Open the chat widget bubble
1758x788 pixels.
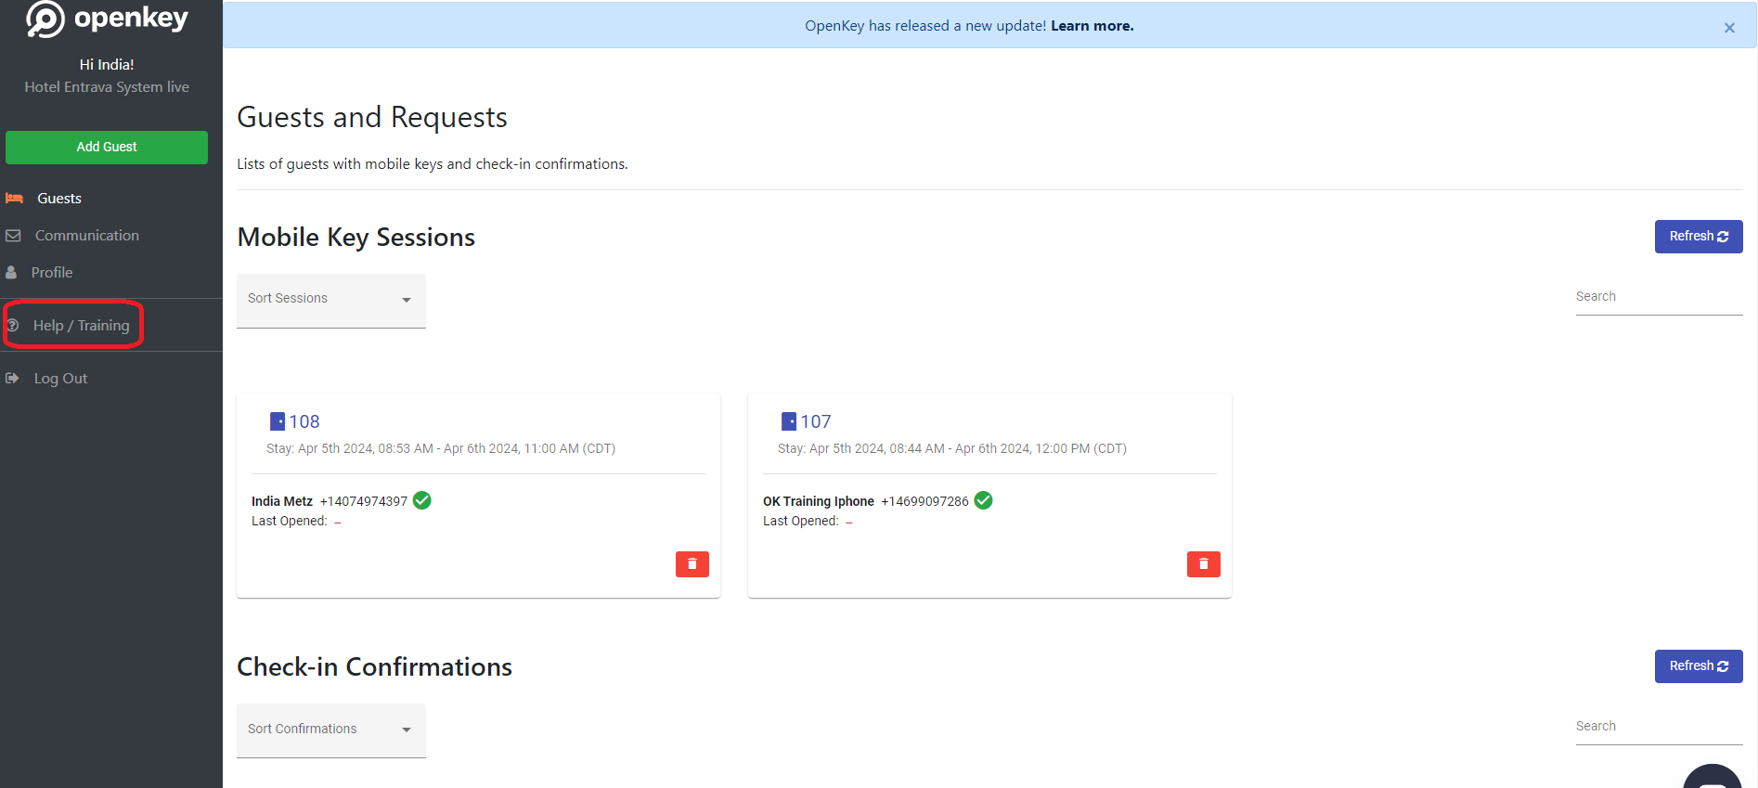pos(1713,778)
